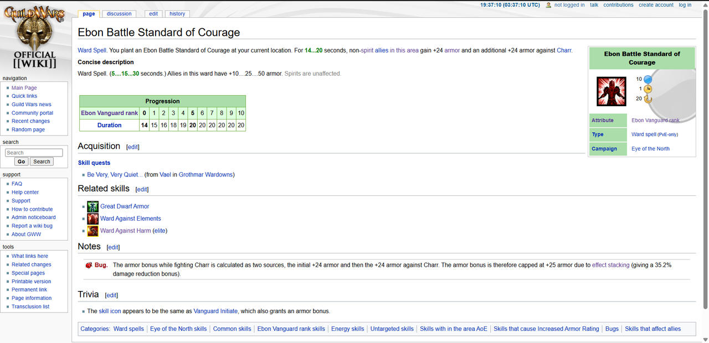
Task: Open the Bugs category link
Action: 612,329
